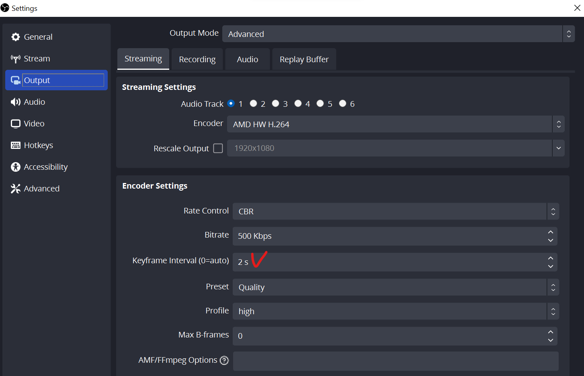Select audio track 2 radio button
The width and height of the screenshot is (584, 376).
(253, 104)
